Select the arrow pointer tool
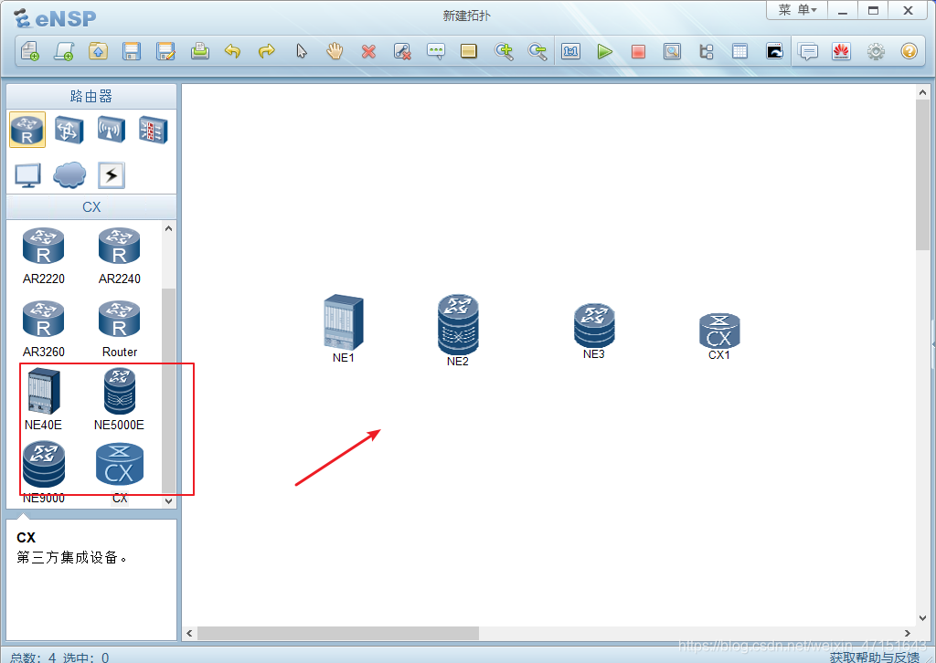The height and width of the screenshot is (663, 936). click(x=302, y=51)
